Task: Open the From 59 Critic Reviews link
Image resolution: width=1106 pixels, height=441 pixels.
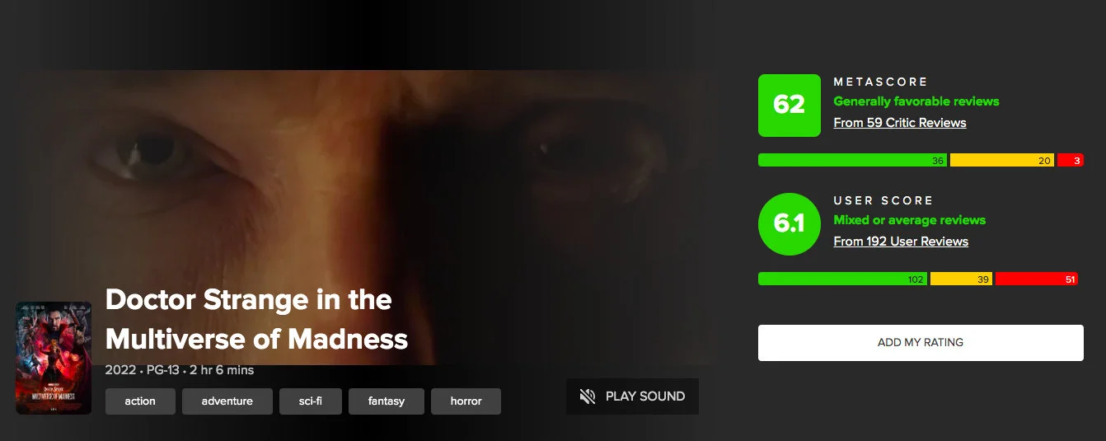Action: point(900,123)
